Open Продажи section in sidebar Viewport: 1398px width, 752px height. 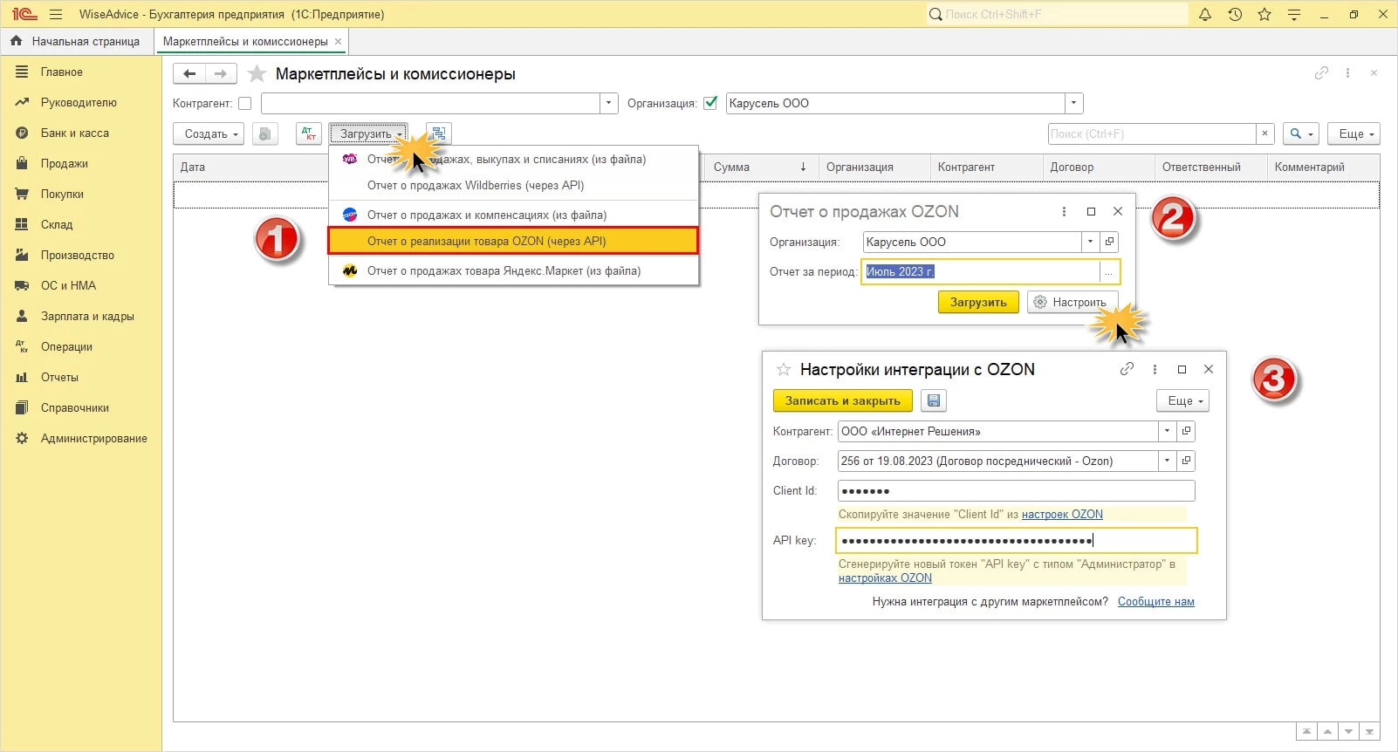click(64, 163)
